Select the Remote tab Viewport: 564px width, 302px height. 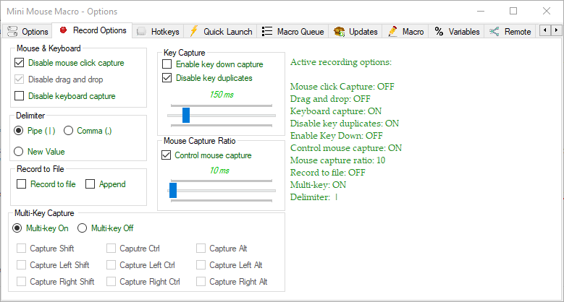point(510,32)
